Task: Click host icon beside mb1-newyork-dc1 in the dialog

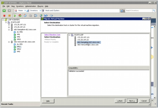Action: pos(75,45)
